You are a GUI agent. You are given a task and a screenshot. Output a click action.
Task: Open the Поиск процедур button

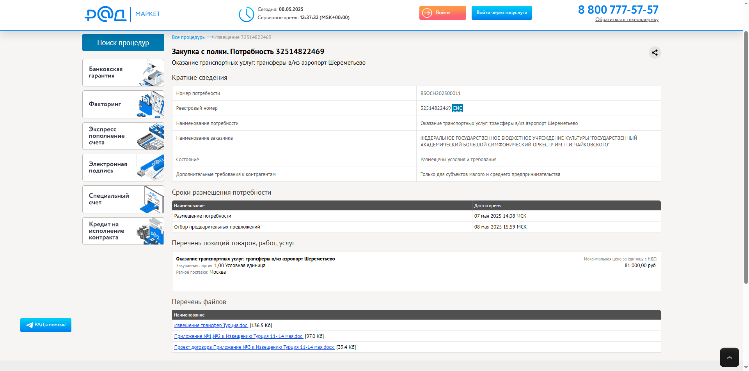click(123, 42)
